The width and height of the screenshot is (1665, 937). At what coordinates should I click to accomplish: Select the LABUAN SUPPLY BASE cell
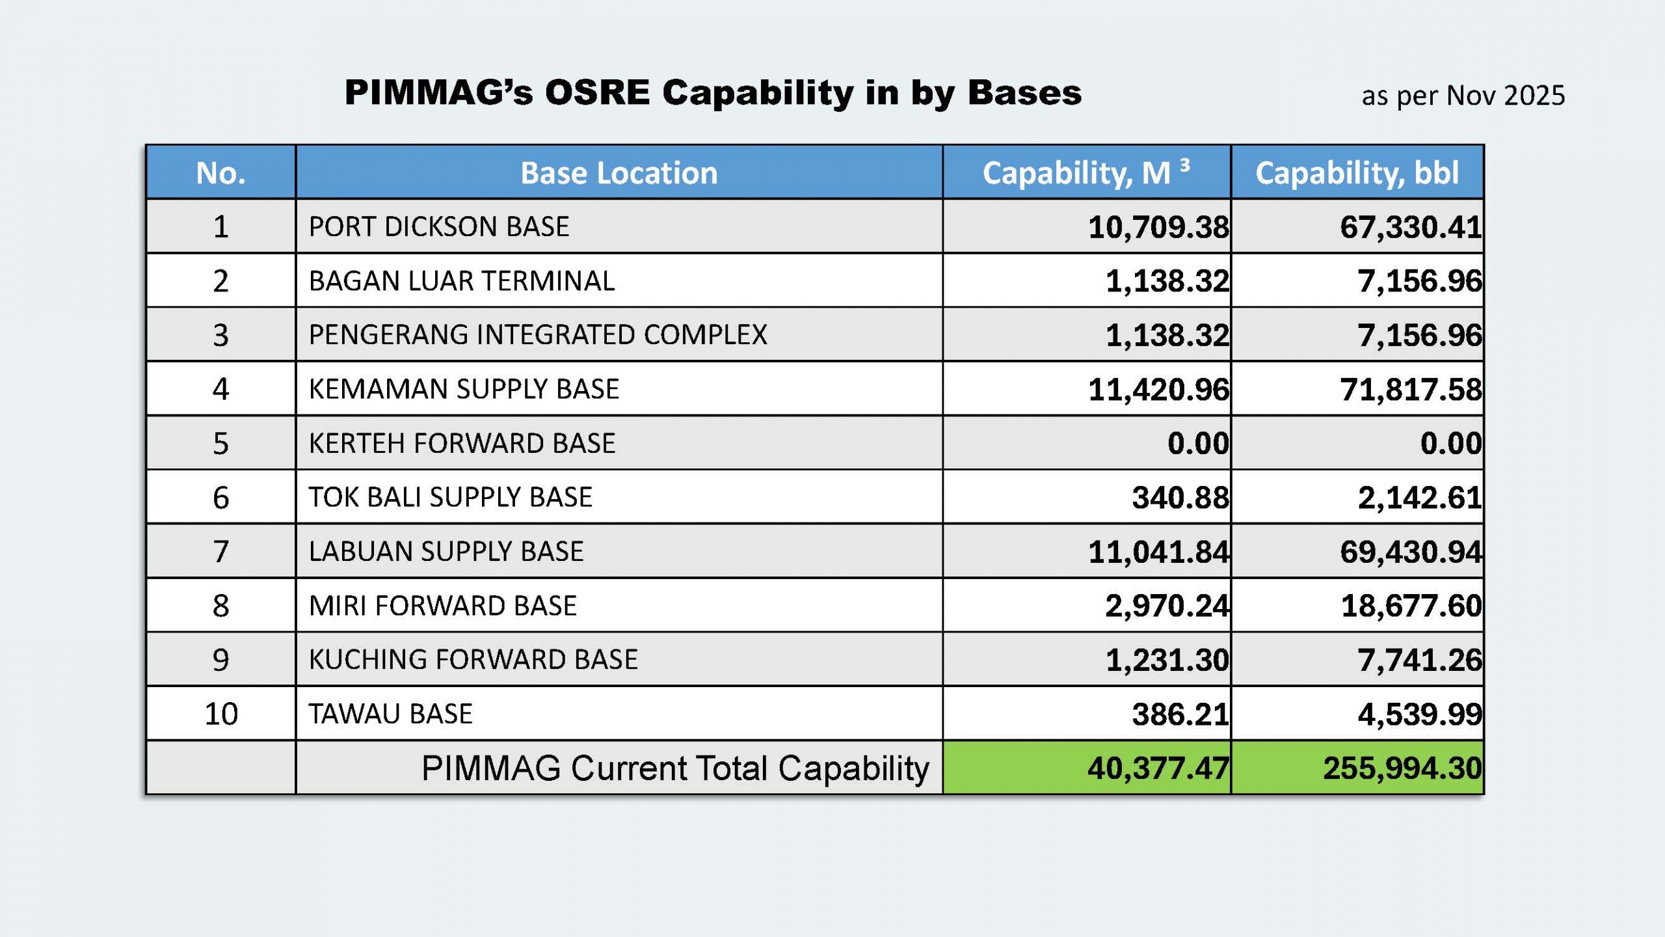[x=446, y=551]
